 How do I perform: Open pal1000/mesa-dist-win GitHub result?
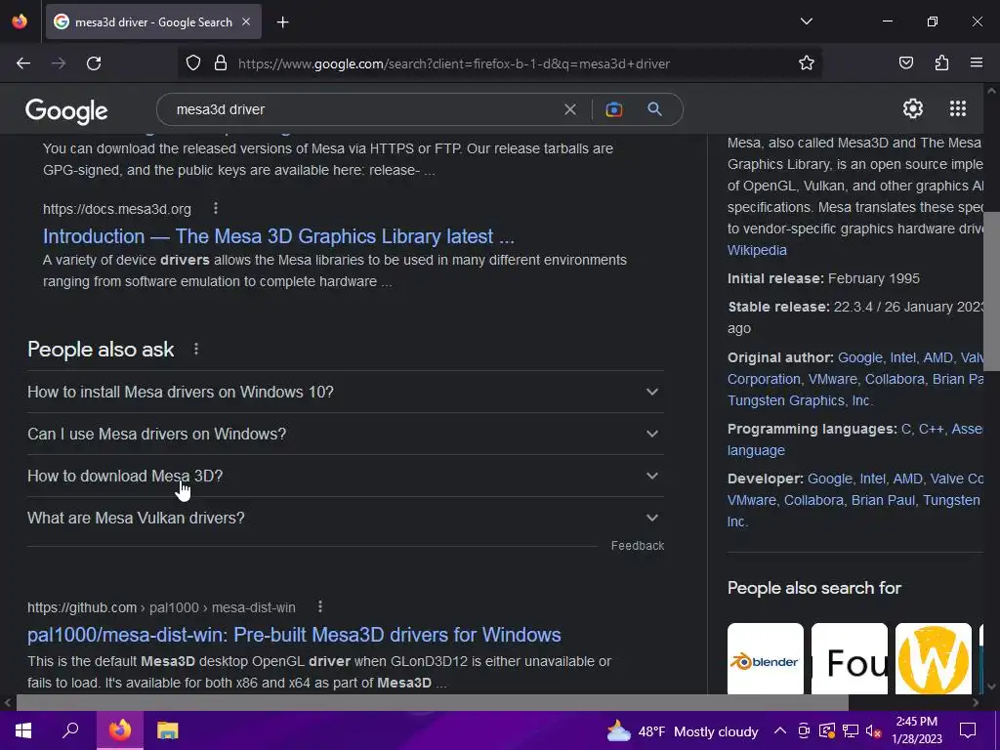pyautogui.click(x=294, y=635)
